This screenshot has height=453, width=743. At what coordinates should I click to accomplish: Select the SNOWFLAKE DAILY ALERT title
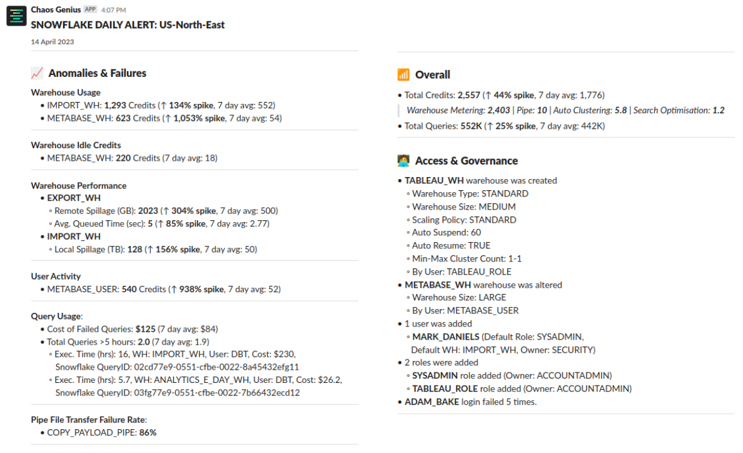(x=128, y=25)
